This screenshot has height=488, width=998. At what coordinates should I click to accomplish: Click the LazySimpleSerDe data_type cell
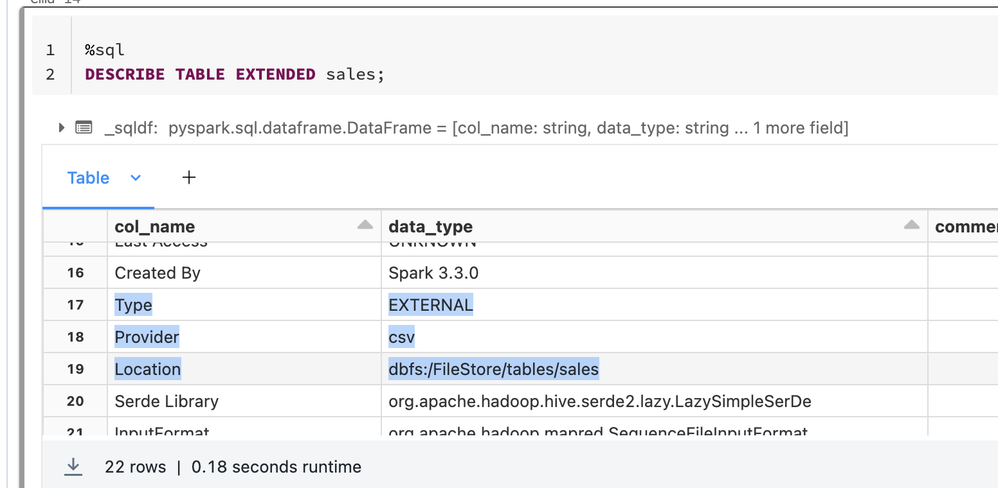pos(599,401)
